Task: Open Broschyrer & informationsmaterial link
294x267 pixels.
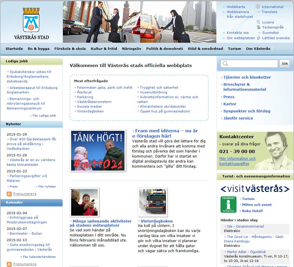Action: (x=245, y=87)
